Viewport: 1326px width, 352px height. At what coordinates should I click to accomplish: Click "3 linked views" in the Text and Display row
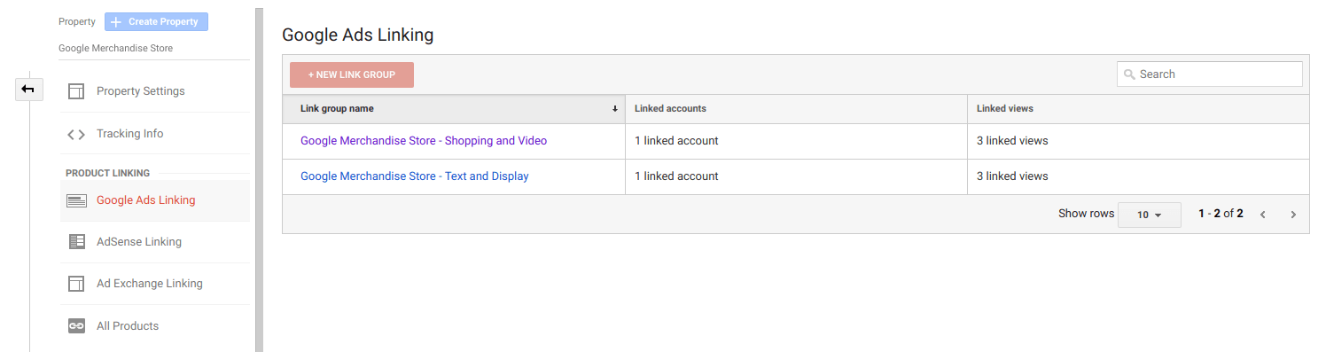tap(1012, 176)
